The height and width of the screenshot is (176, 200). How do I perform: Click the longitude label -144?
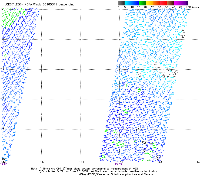pyautogui.click(x=81, y=162)
